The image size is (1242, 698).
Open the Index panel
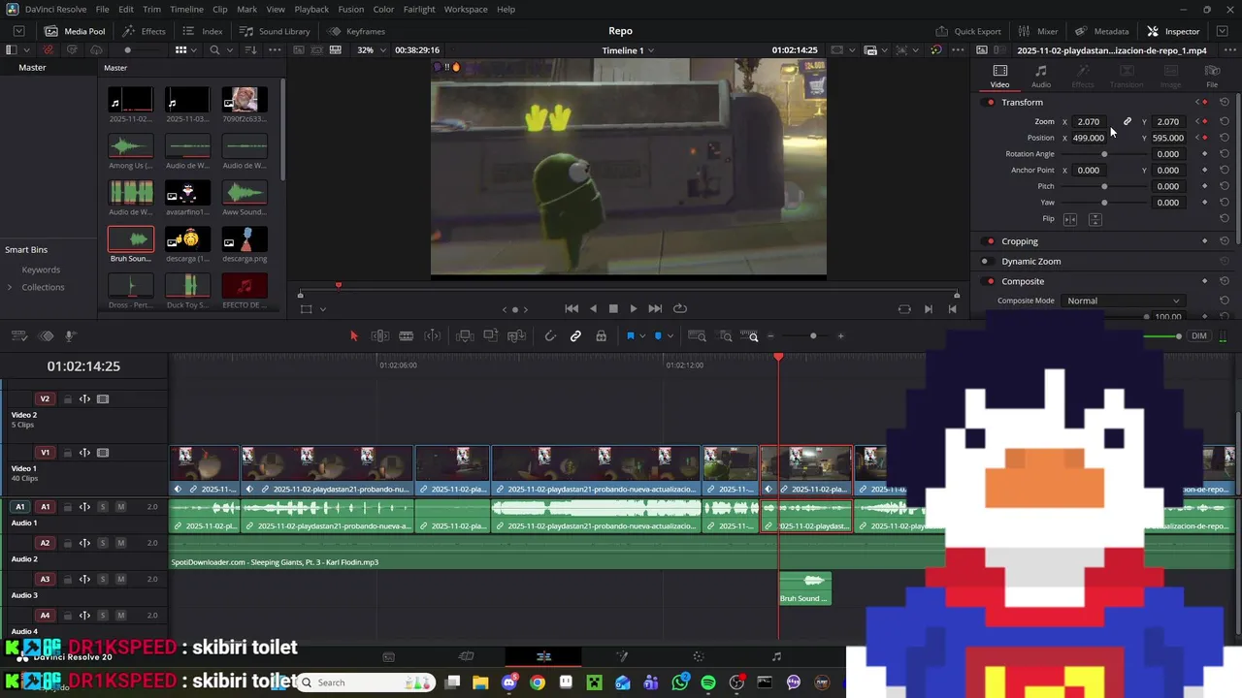[x=203, y=31]
